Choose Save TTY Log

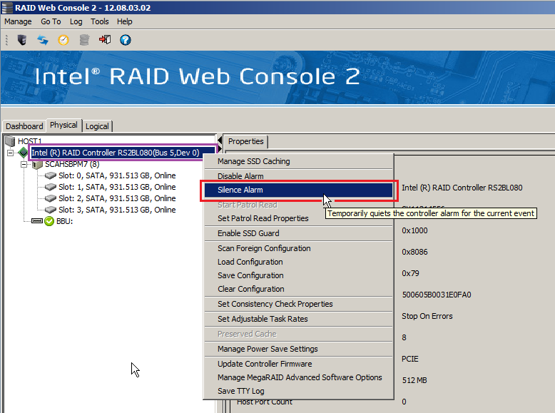point(298,391)
